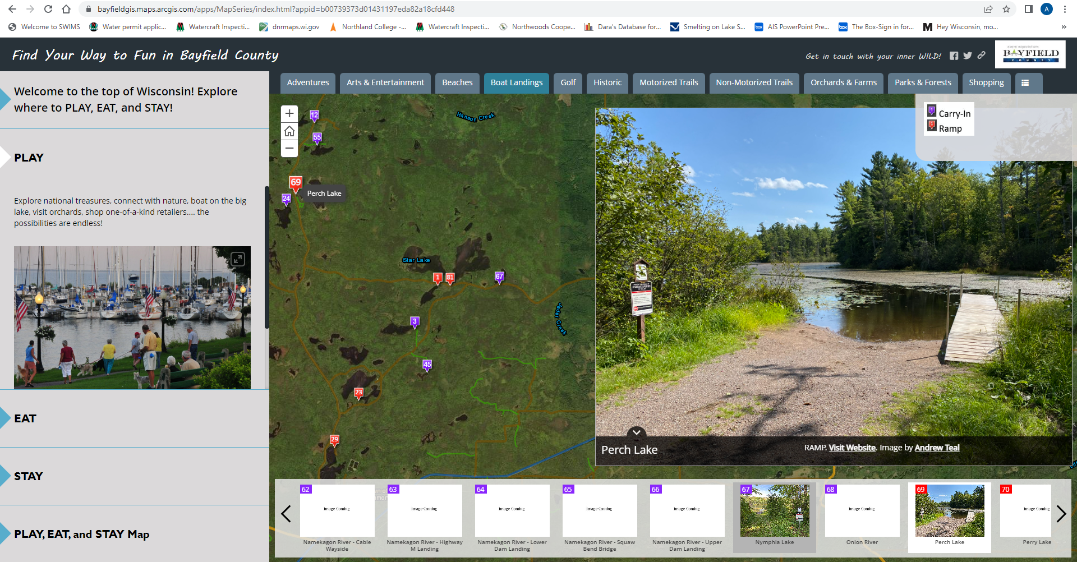Bookmark this page with star icon

click(1006, 9)
